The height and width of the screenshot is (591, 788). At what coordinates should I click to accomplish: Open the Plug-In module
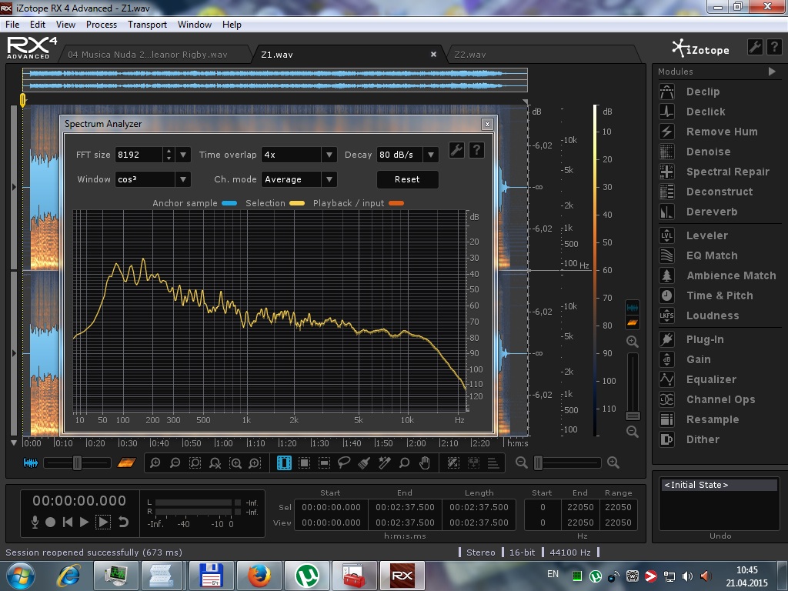(705, 339)
